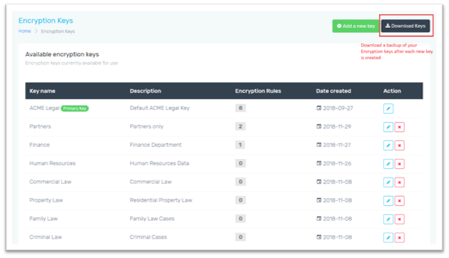
Task: Edit the Human Resources key
Action: point(388,164)
